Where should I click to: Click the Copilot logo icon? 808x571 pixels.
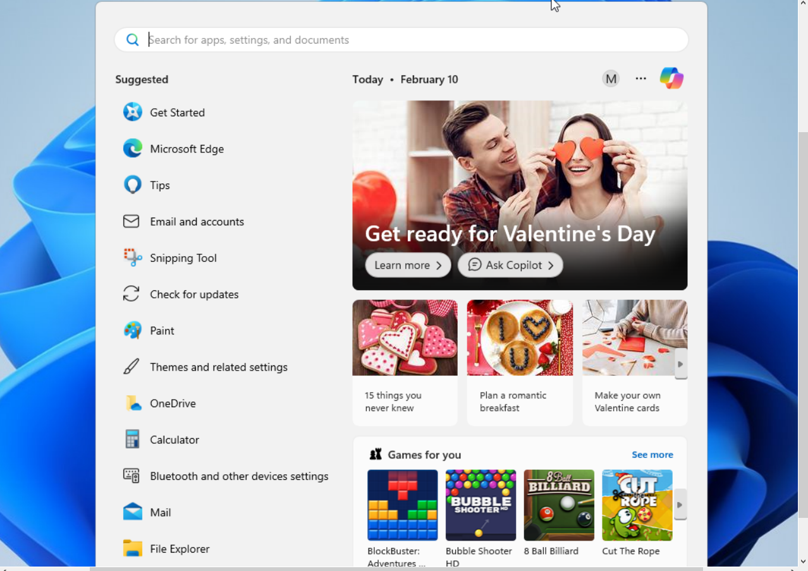(671, 78)
